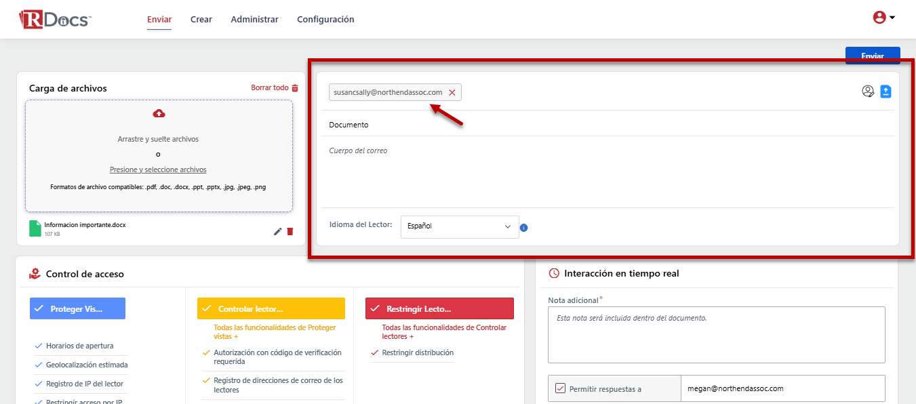Open the Administrar tab
This screenshot has height=404, width=916.
point(254,20)
